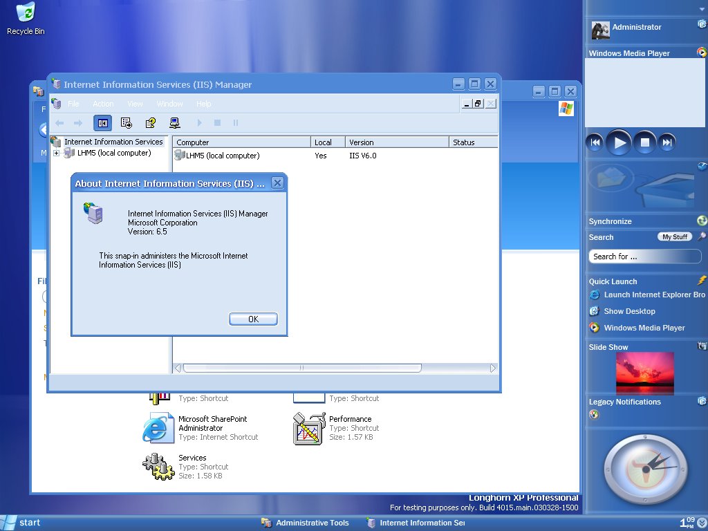Click Launch Internet Explorer Browser quick launch
This screenshot has height=531, width=708.
[647, 295]
